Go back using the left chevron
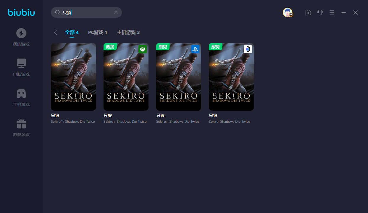Image resolution: width=368 pixels, height=213 pixels. tap(56, 32)
